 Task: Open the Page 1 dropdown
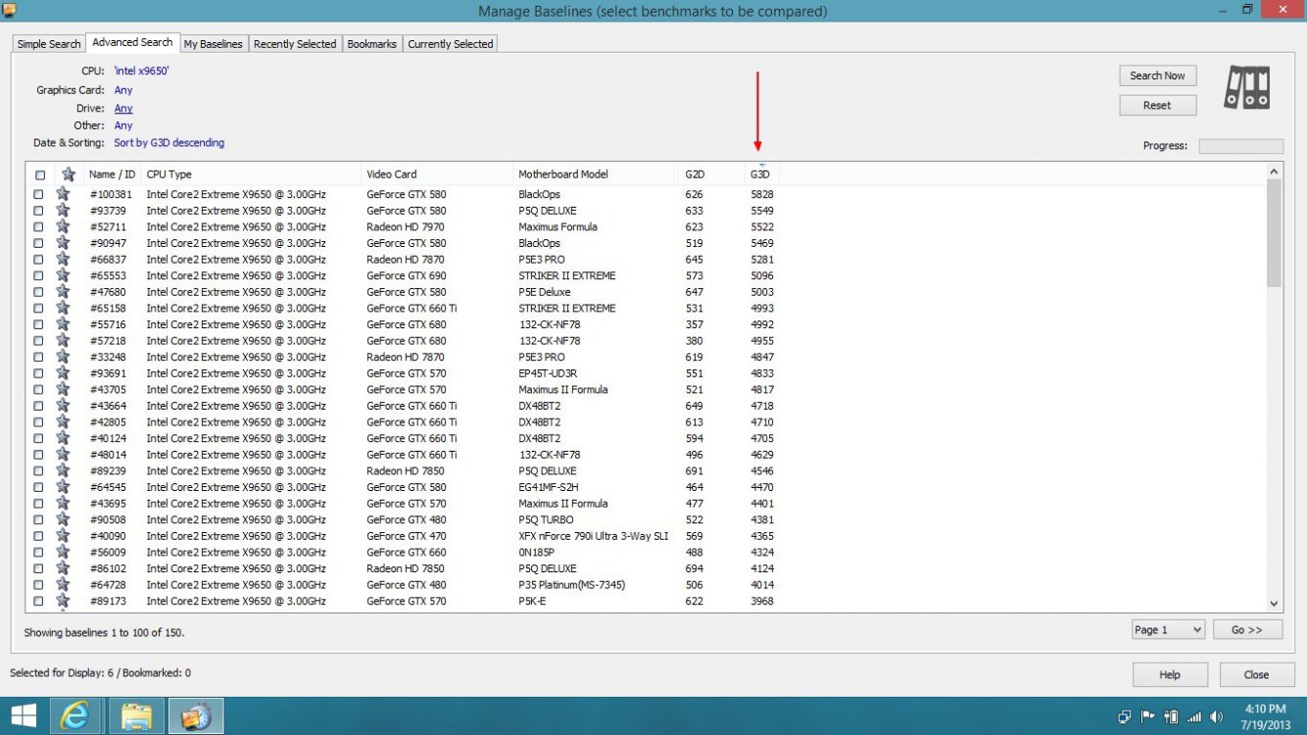coord(1168,630)
